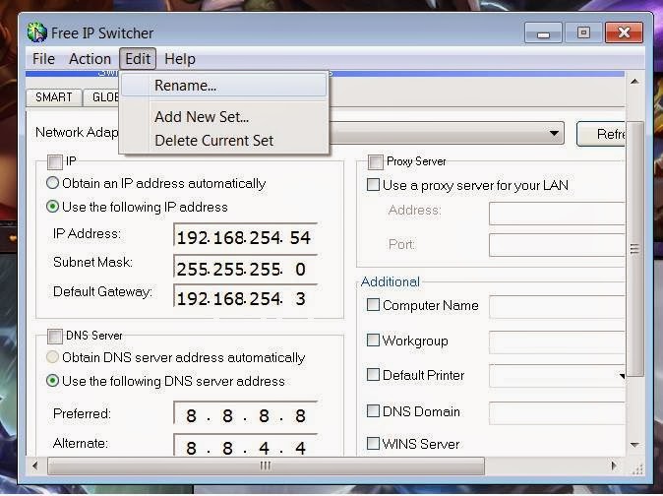Click the DNS Domain text field
This screenshot has height=496, width=663.
click(x=557, y=413)
